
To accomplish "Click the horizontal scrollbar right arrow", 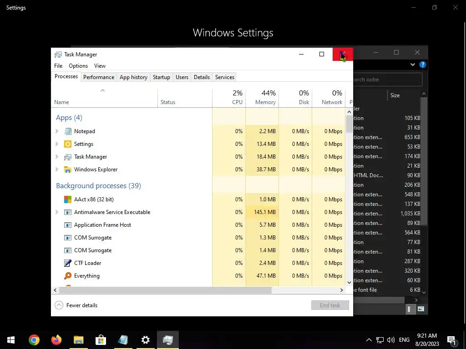I will [342, 290].
